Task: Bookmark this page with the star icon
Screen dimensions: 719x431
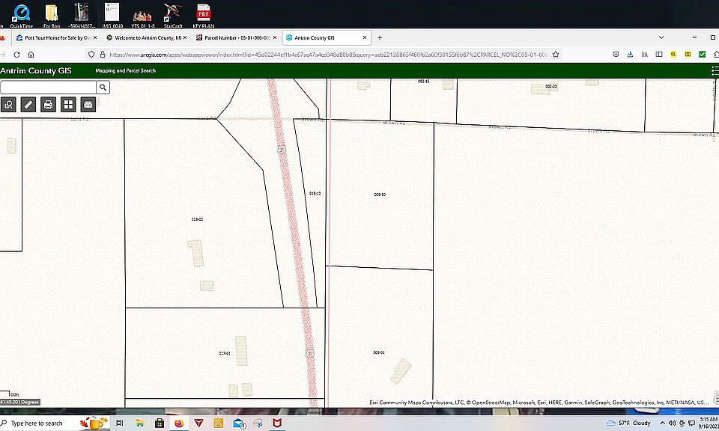Action: pyautogui.click(x=556, y=55)
